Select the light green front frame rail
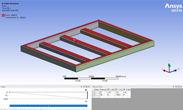This screenshot has width=183, height=110. click(115, 56)
